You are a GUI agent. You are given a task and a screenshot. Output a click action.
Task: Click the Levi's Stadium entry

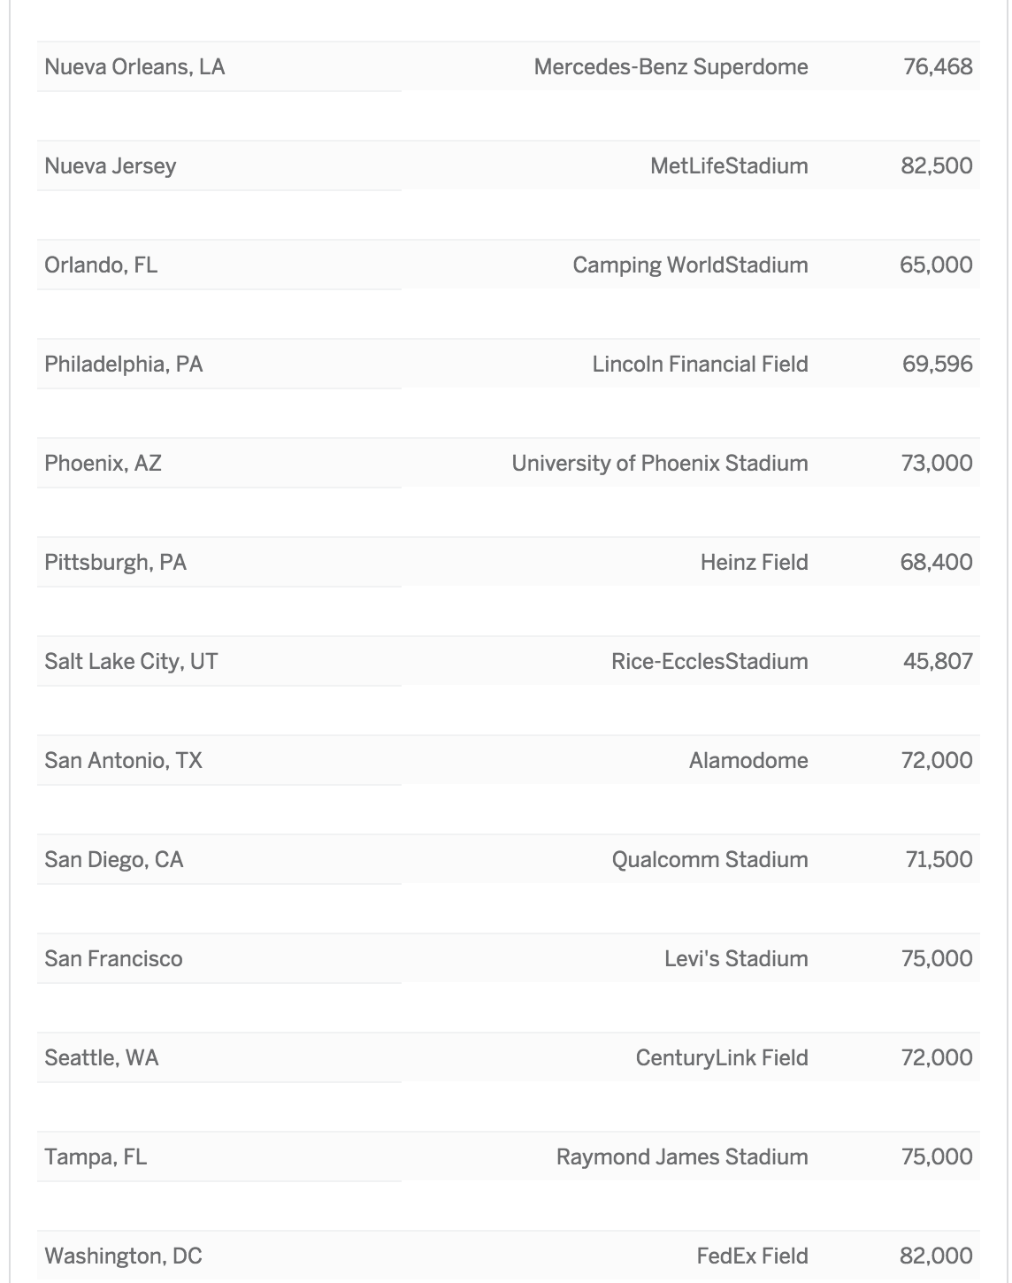(x=736, y=959)
